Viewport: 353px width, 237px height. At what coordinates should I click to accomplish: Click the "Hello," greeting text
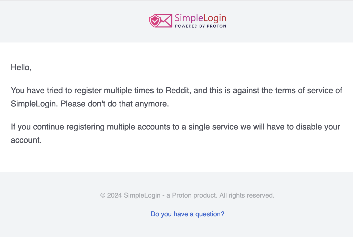[21, 67]
